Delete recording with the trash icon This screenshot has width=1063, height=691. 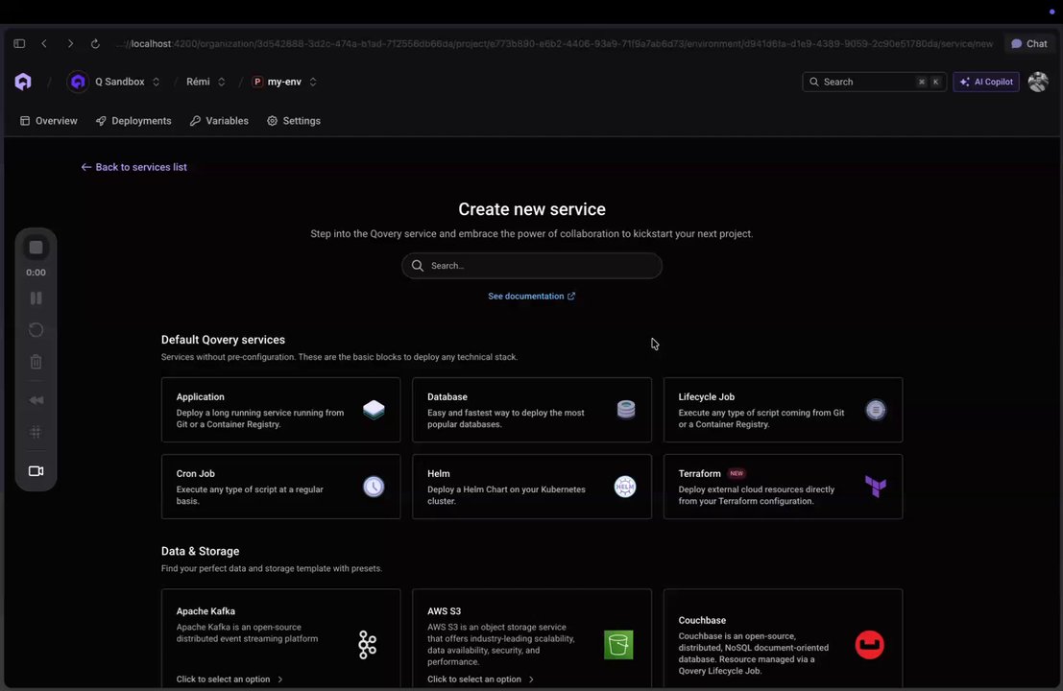click(x=36, y=362)
